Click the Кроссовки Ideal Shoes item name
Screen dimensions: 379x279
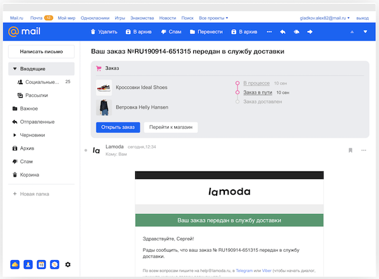click(x=141, y=88)
